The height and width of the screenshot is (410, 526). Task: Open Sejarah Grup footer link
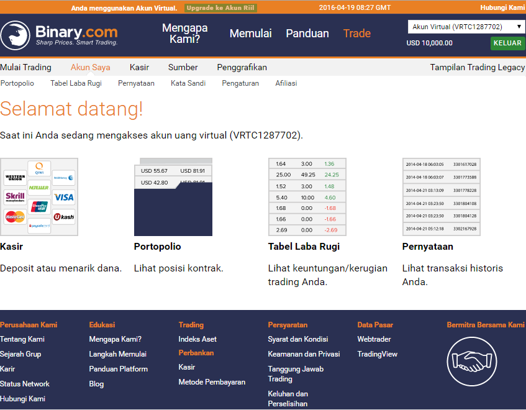20,354
